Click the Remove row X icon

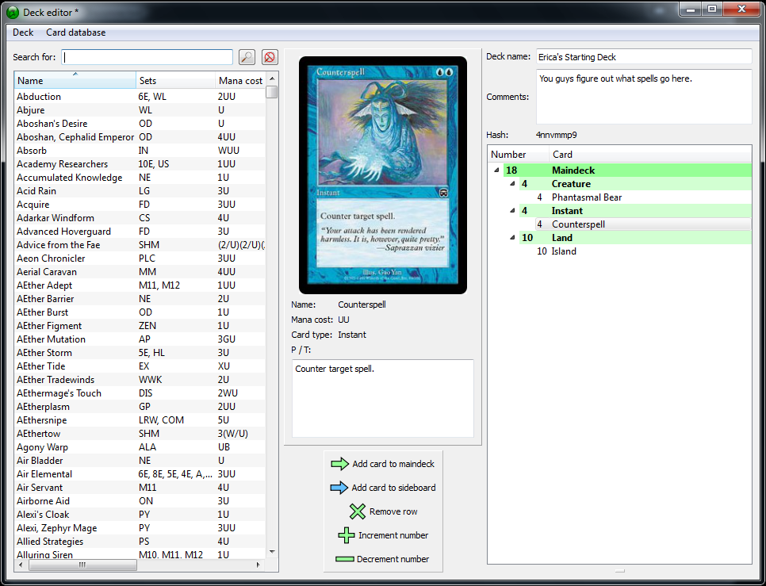coord(358,511)
